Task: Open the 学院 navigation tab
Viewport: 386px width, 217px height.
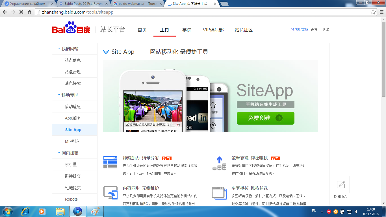Action: (187, 30)
